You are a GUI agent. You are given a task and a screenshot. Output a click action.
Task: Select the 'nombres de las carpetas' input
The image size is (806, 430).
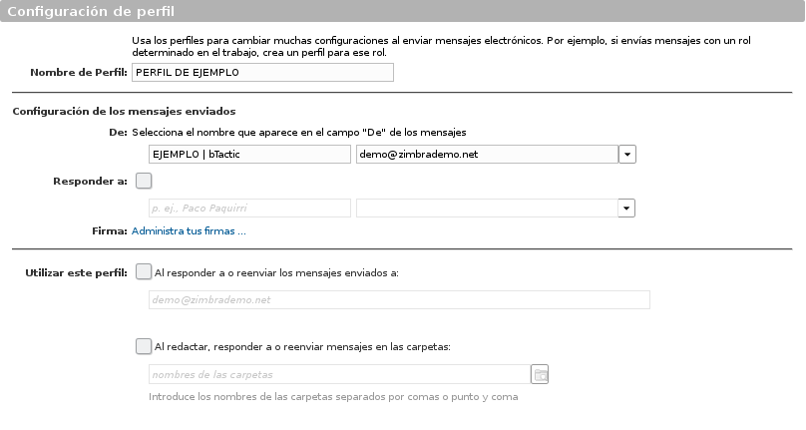340,374
